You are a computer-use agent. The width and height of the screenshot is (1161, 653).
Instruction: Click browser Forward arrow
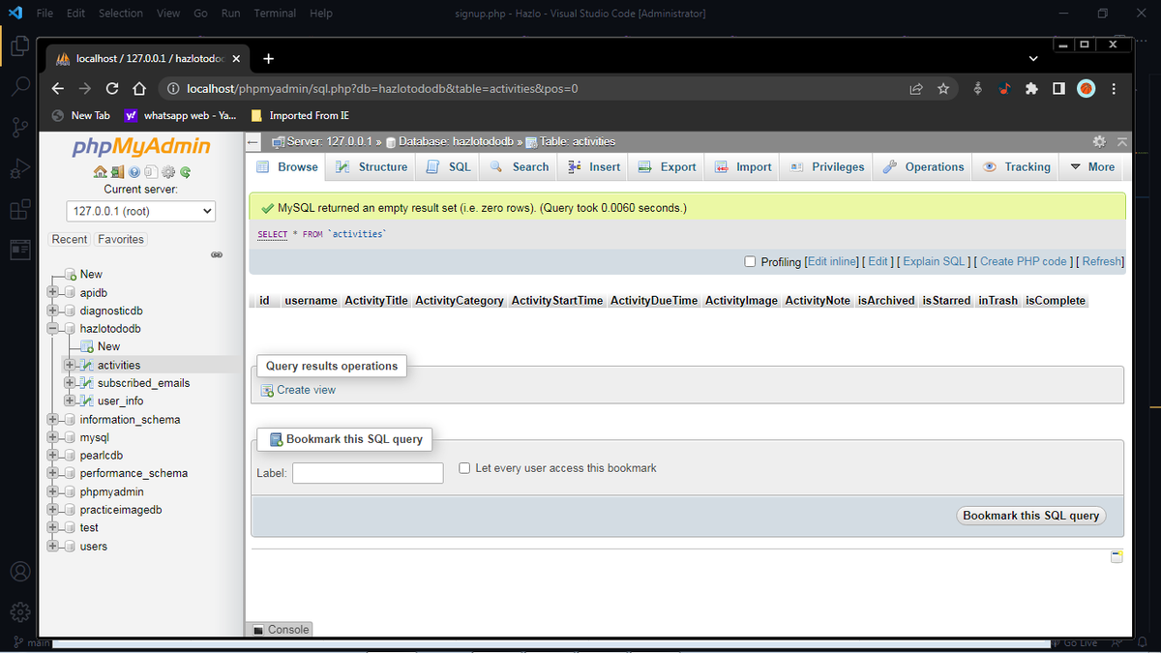click(x=85, y=88)
